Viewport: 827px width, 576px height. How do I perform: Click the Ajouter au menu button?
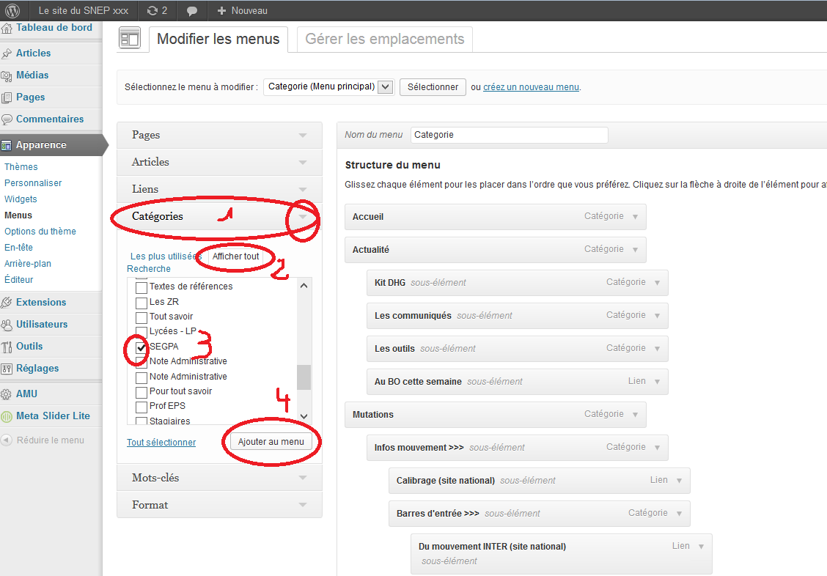271,442
